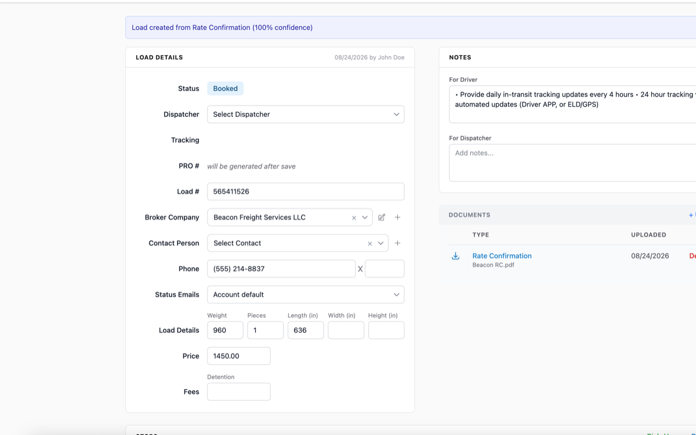696x435 pixels.
Task: Open the Rate Confirmation link
Action: 502,256
